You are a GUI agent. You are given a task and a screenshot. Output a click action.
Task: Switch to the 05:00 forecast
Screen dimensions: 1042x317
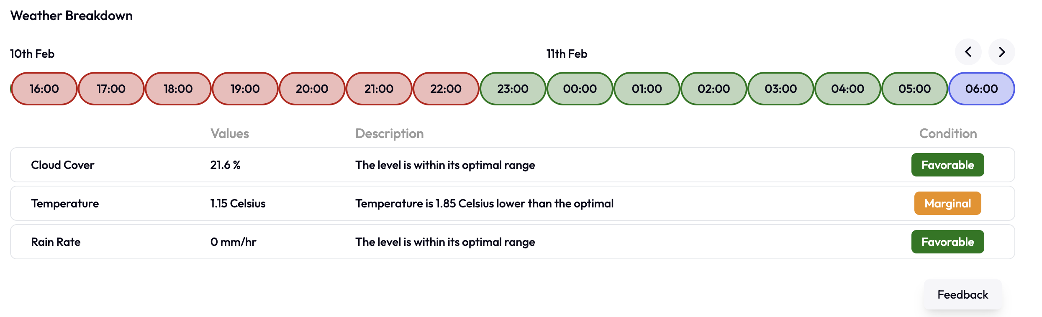coord(915,89)
